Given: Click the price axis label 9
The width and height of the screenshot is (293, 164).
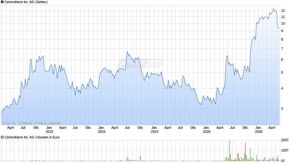Looking at the screenshot, I should click(282, 31).
